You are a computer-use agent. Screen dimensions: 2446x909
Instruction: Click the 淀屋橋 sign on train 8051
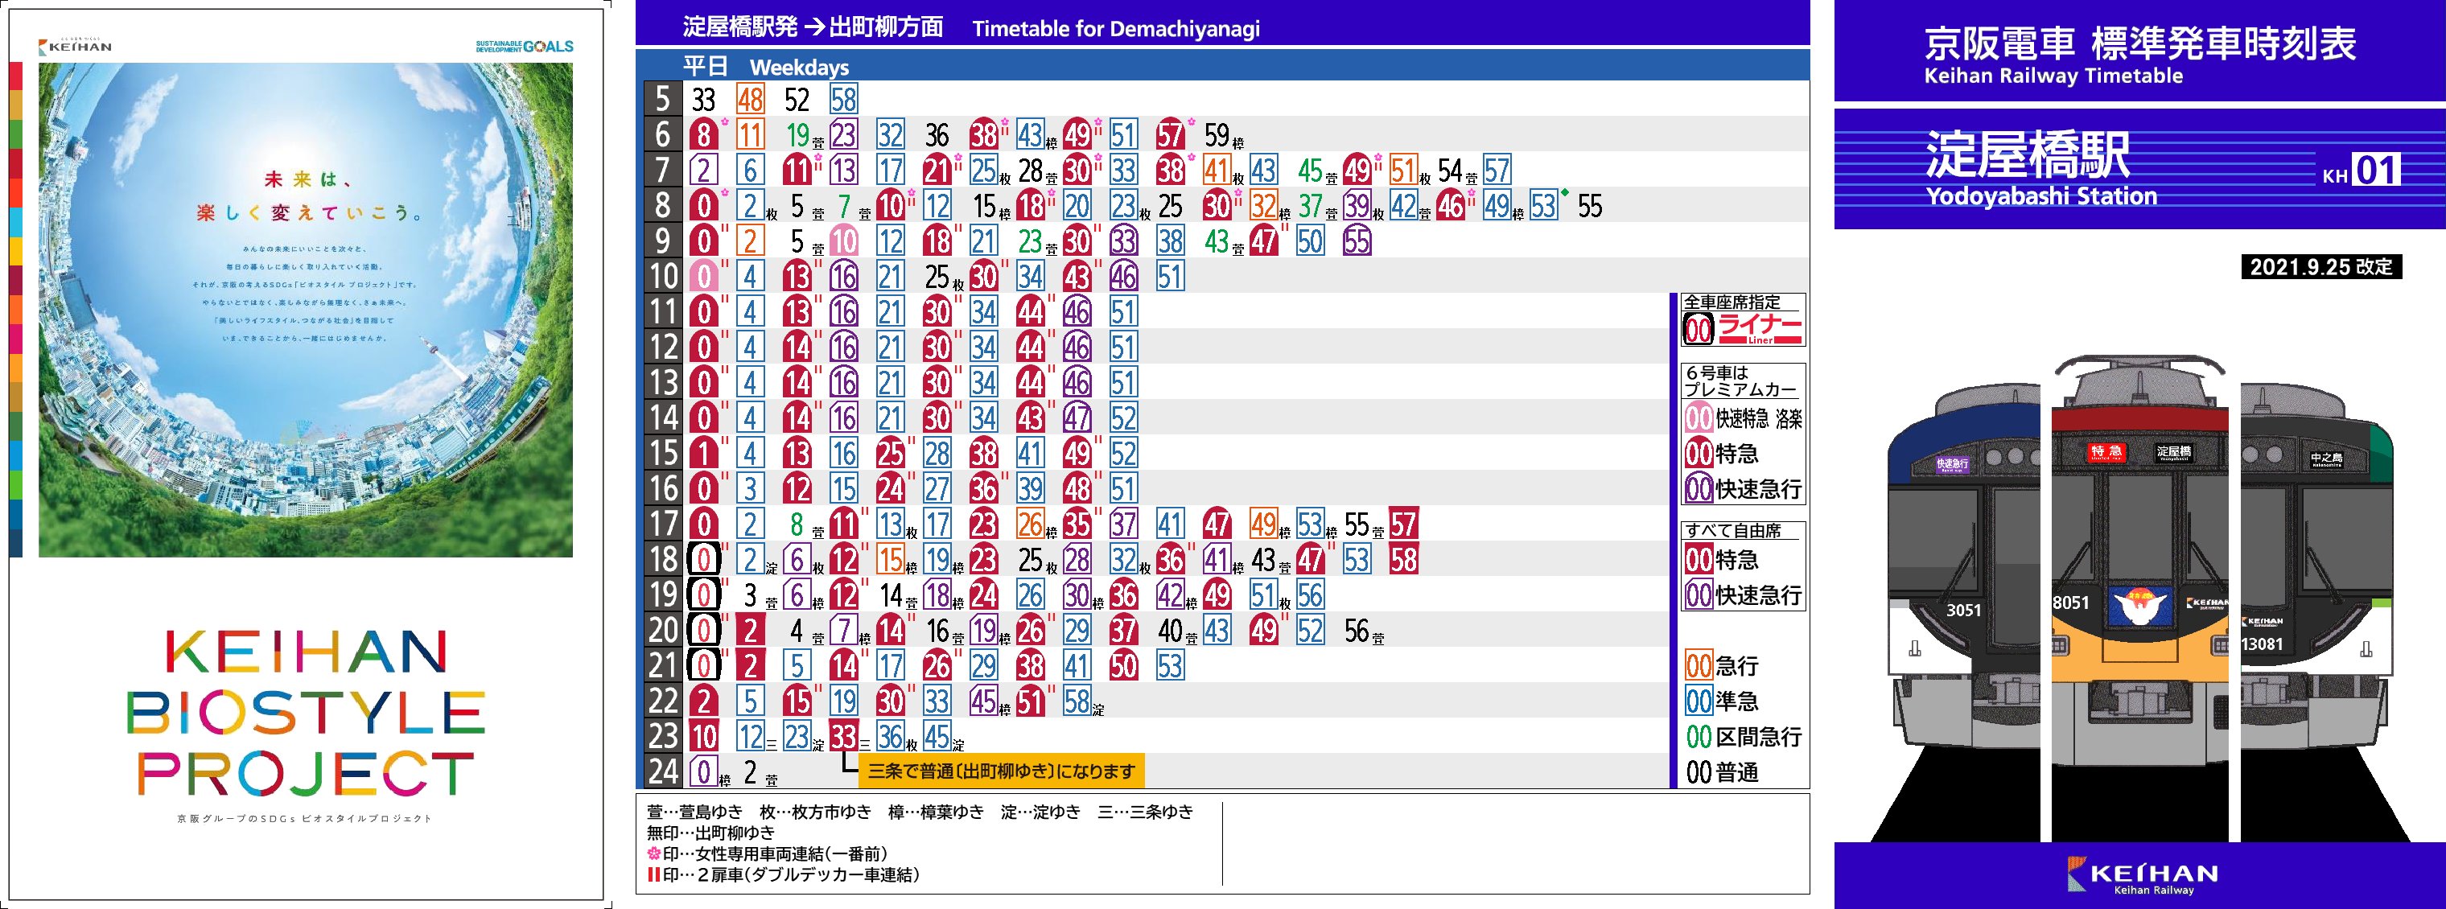2173,451
